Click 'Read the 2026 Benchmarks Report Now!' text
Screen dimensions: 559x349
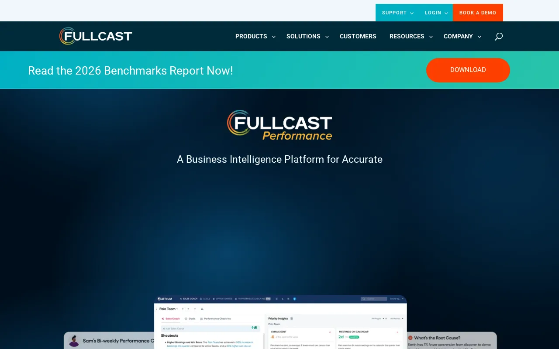tap(131, 71)
